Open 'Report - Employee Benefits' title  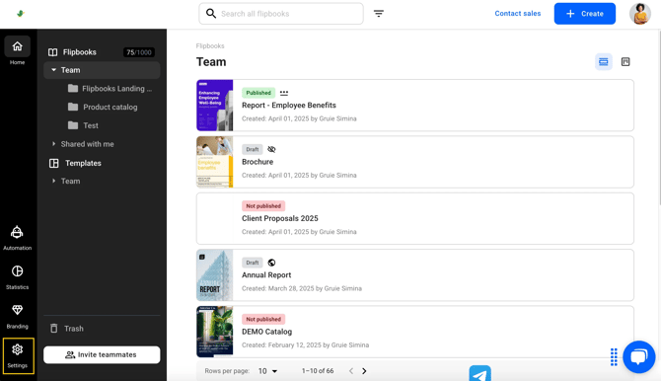click(x=289, y=106)
